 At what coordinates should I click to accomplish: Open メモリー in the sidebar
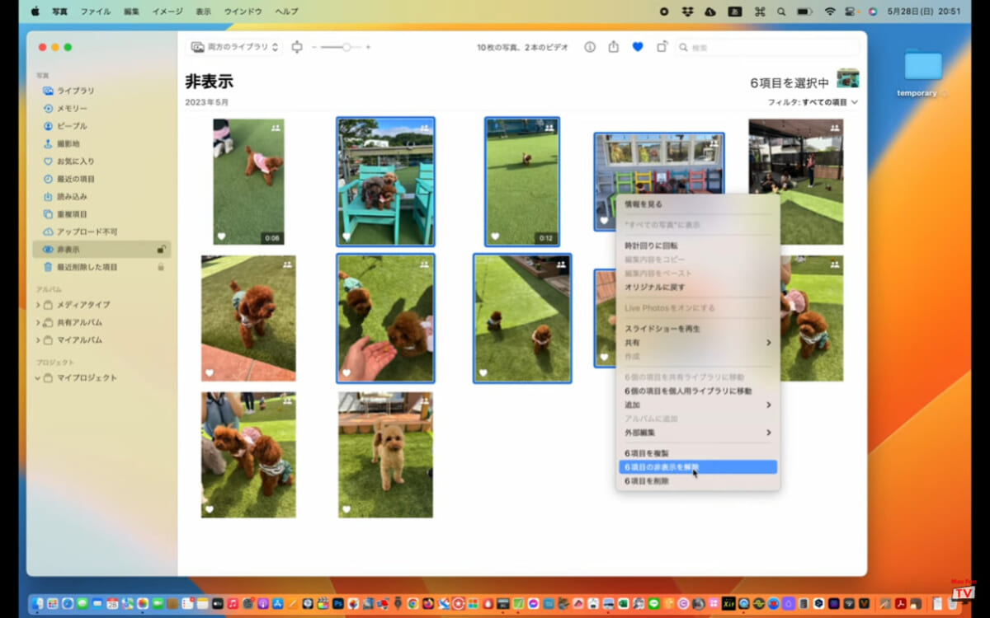[72, 108]
